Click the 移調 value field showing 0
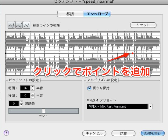Viewport: 168px width, 140px height. pos(25,96)
